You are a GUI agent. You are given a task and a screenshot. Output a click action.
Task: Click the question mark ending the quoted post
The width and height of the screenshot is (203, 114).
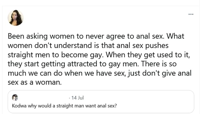coord(115,106)
